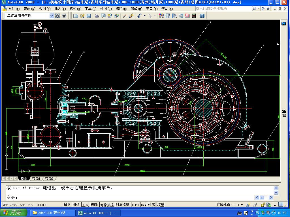
Task: Click the Clean Screen icon in status bar
Action: [x=281, y=205]
